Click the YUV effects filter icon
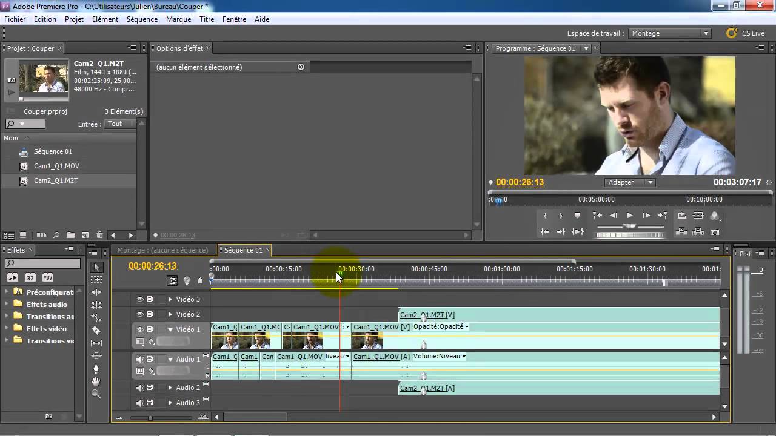The height and width of the screenshot is (436, 776). (48, 277)
